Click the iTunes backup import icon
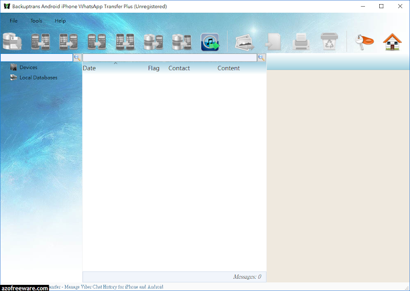 click(210, 42)
